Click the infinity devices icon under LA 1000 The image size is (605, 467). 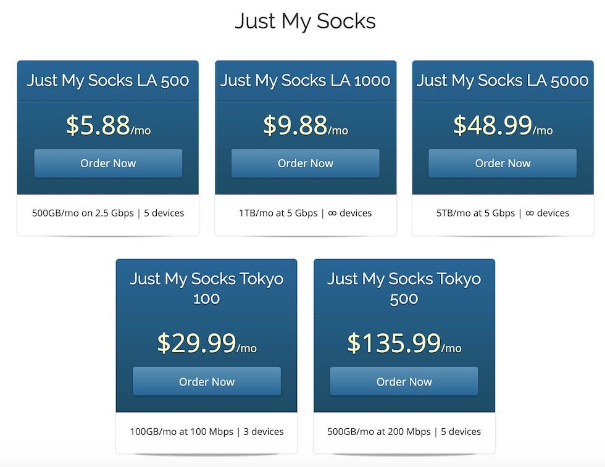point(332,213)
